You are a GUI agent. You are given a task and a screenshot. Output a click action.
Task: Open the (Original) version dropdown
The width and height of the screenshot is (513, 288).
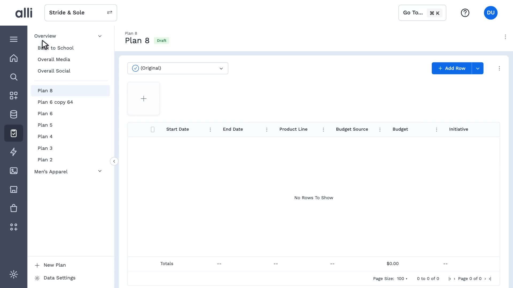coord(178,68)
